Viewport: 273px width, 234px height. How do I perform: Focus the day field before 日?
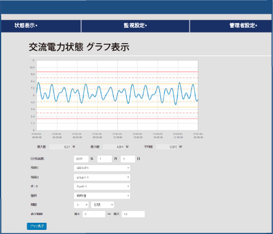[128, 159]
